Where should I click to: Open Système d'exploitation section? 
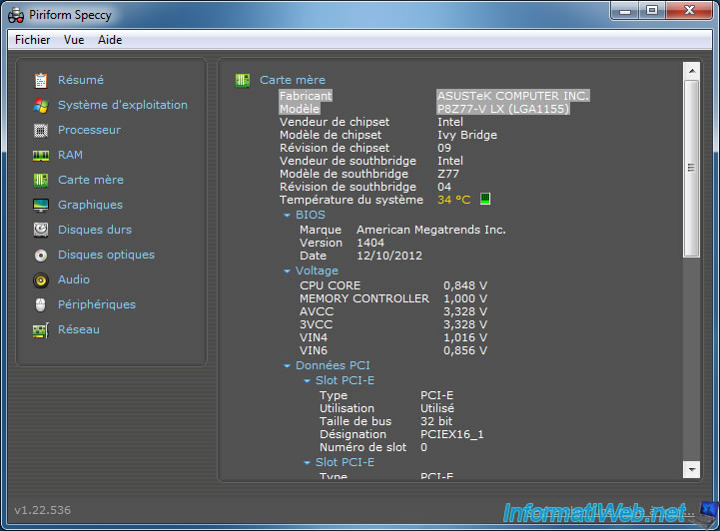123,105
